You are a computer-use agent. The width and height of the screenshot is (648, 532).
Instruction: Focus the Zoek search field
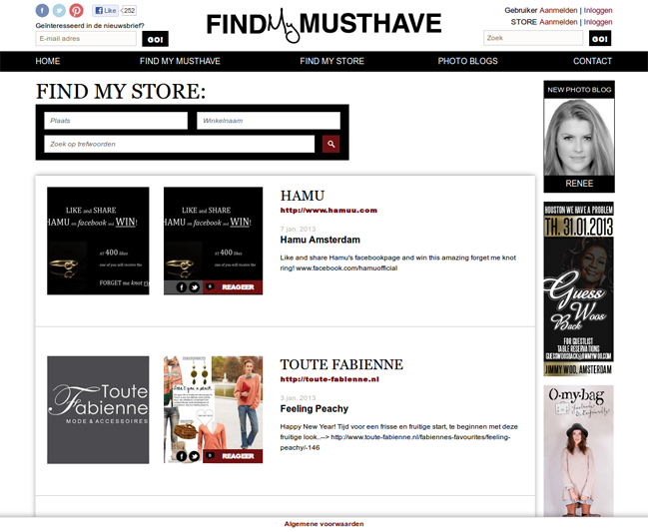pos(533,38)
